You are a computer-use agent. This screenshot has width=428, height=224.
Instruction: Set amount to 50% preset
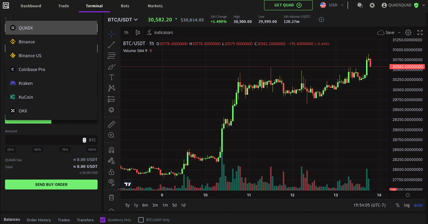point(38,150)
